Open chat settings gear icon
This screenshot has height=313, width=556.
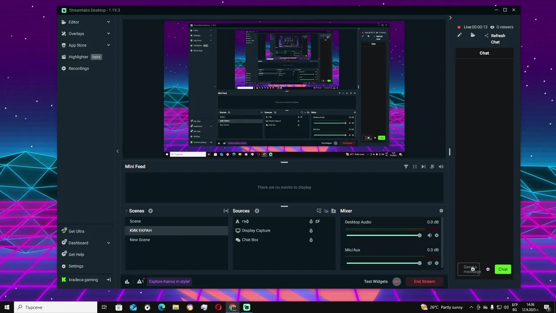coord(488,269)
